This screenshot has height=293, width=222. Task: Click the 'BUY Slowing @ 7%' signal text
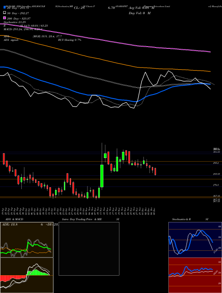click(70, 40)
